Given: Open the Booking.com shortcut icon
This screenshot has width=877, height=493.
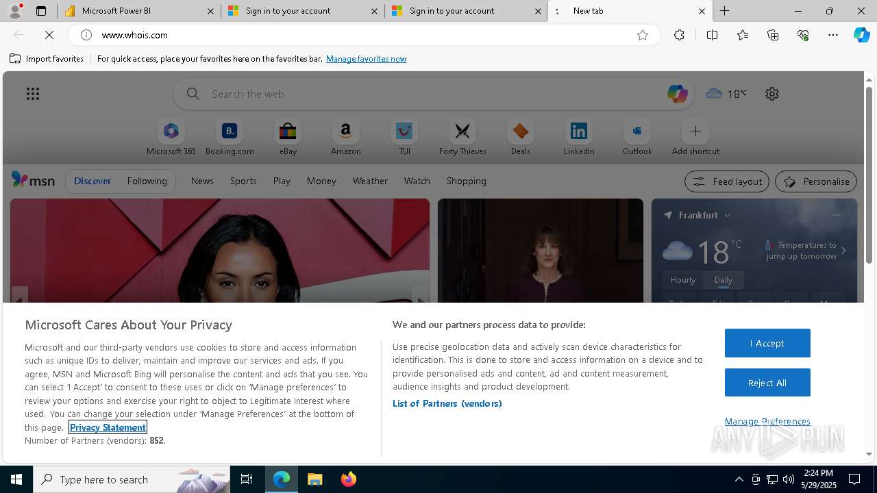Looking at the screenshot, I should click(x=230, y=131).
